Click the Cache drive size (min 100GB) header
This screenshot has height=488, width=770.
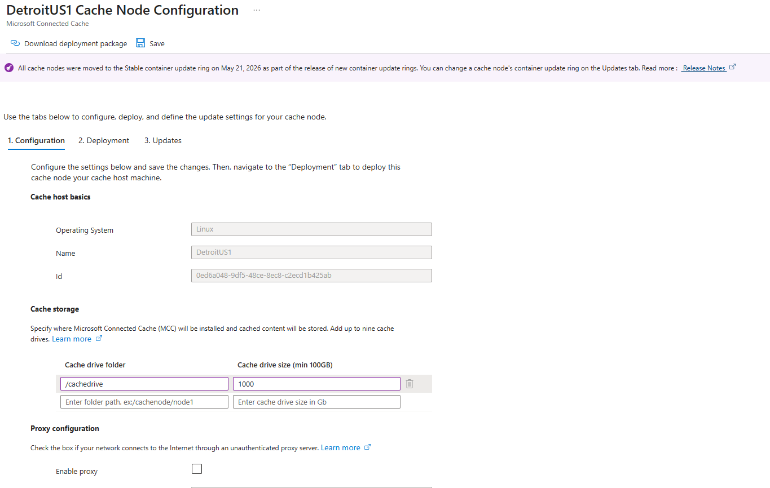(x=285, y=365)
